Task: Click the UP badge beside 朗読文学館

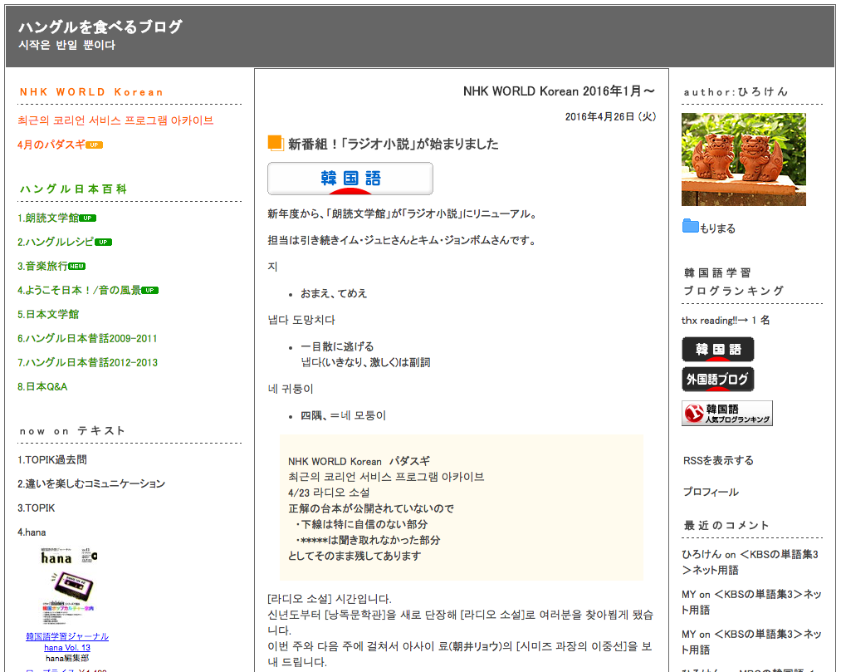Action: click(x=88, y=218)
